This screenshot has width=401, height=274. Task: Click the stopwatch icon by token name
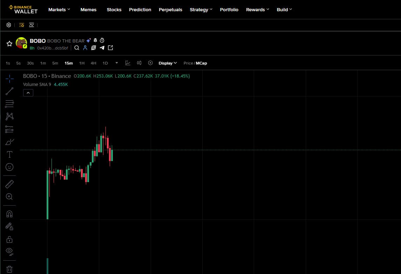pyautogui.click(x=102, y=40)
